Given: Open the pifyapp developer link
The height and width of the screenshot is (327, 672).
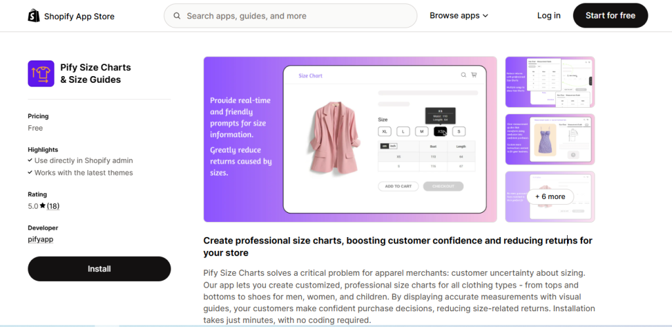Looking at the screenshot, I should coord(40,239).
